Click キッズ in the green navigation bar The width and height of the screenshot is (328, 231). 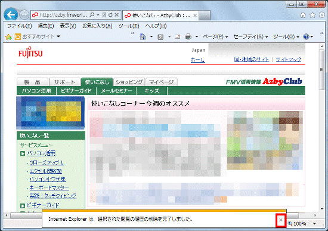pos(152,91)
